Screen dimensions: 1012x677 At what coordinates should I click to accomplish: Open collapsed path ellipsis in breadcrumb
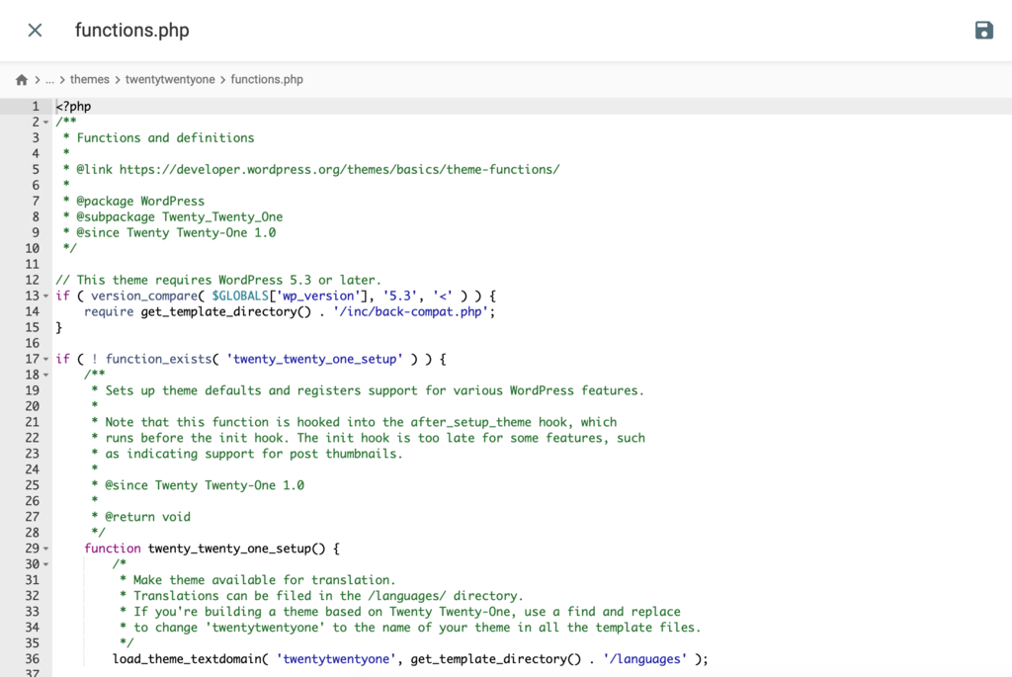click(49, 79)
